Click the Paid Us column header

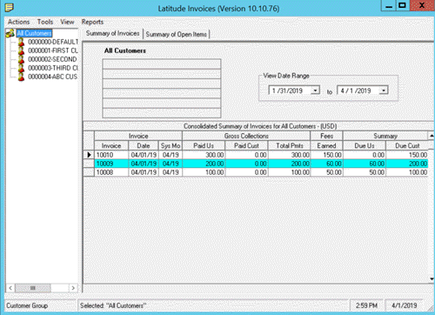[204, 145]
